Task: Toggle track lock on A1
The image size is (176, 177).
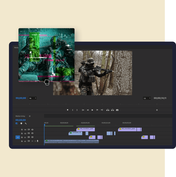Action: click(22, 141)
